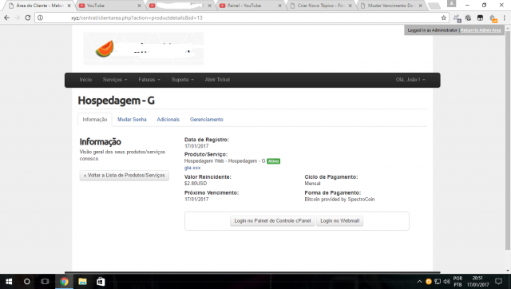Select the Adicionais tab
The image size is (511, 289).
tap(168, 120)
